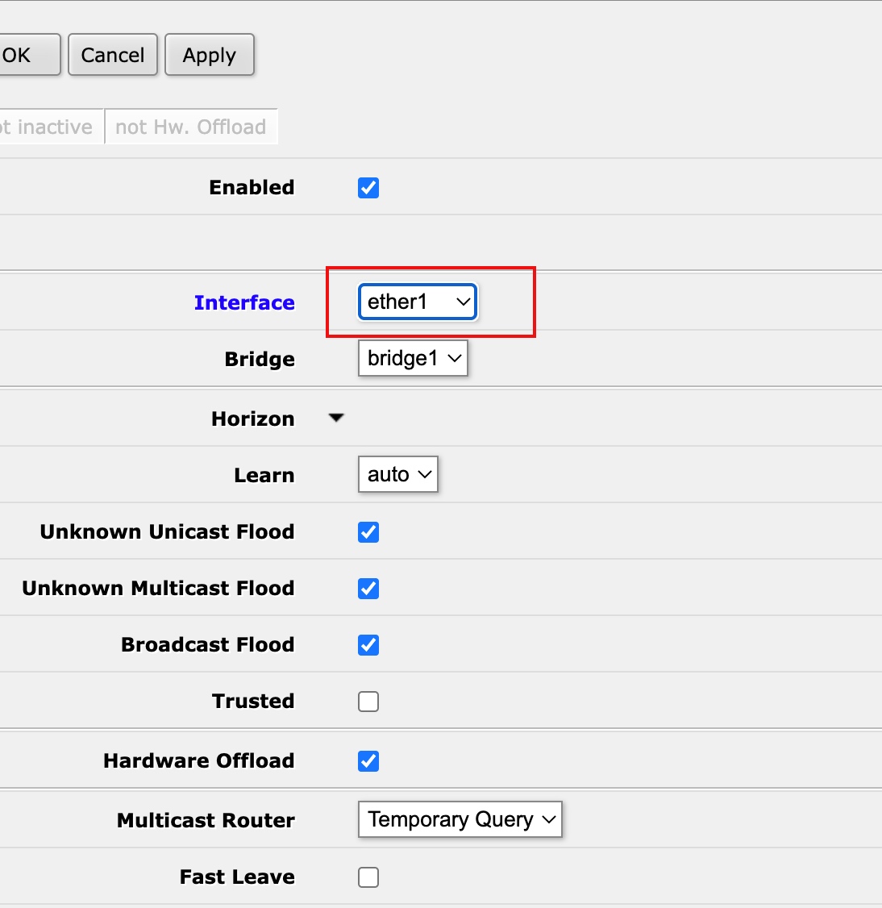Click the Unknown Multicast Flood label
This screenshot has height=908, width=882.
tap(158, 589)
